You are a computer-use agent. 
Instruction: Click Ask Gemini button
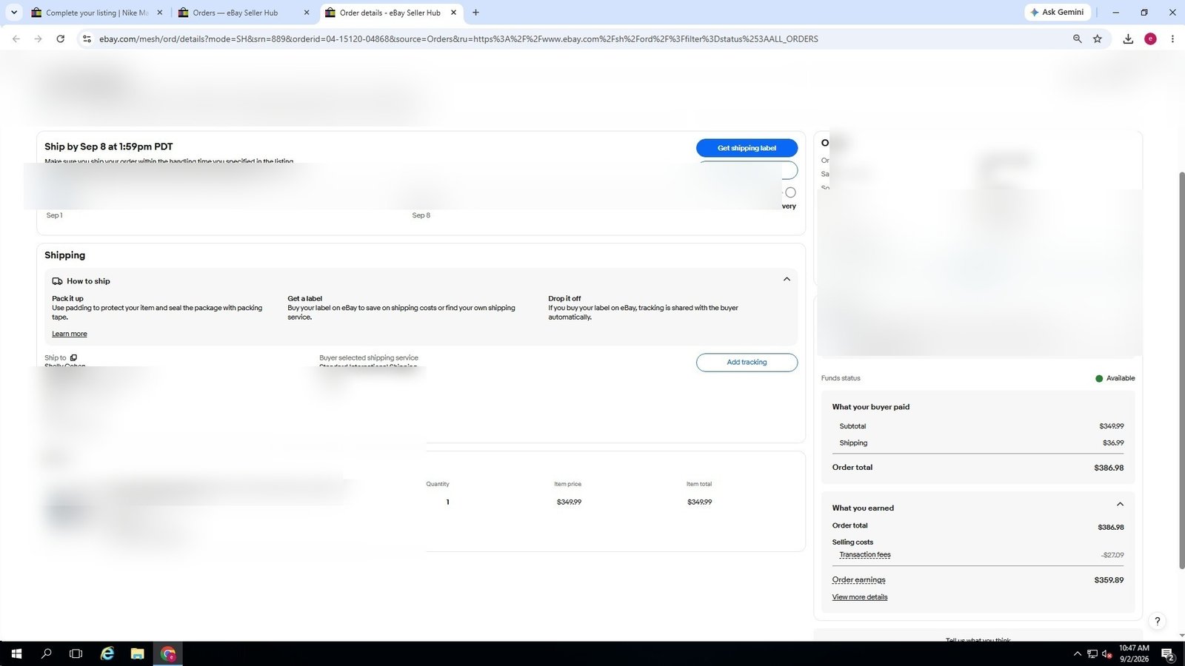coord(1058,13)
